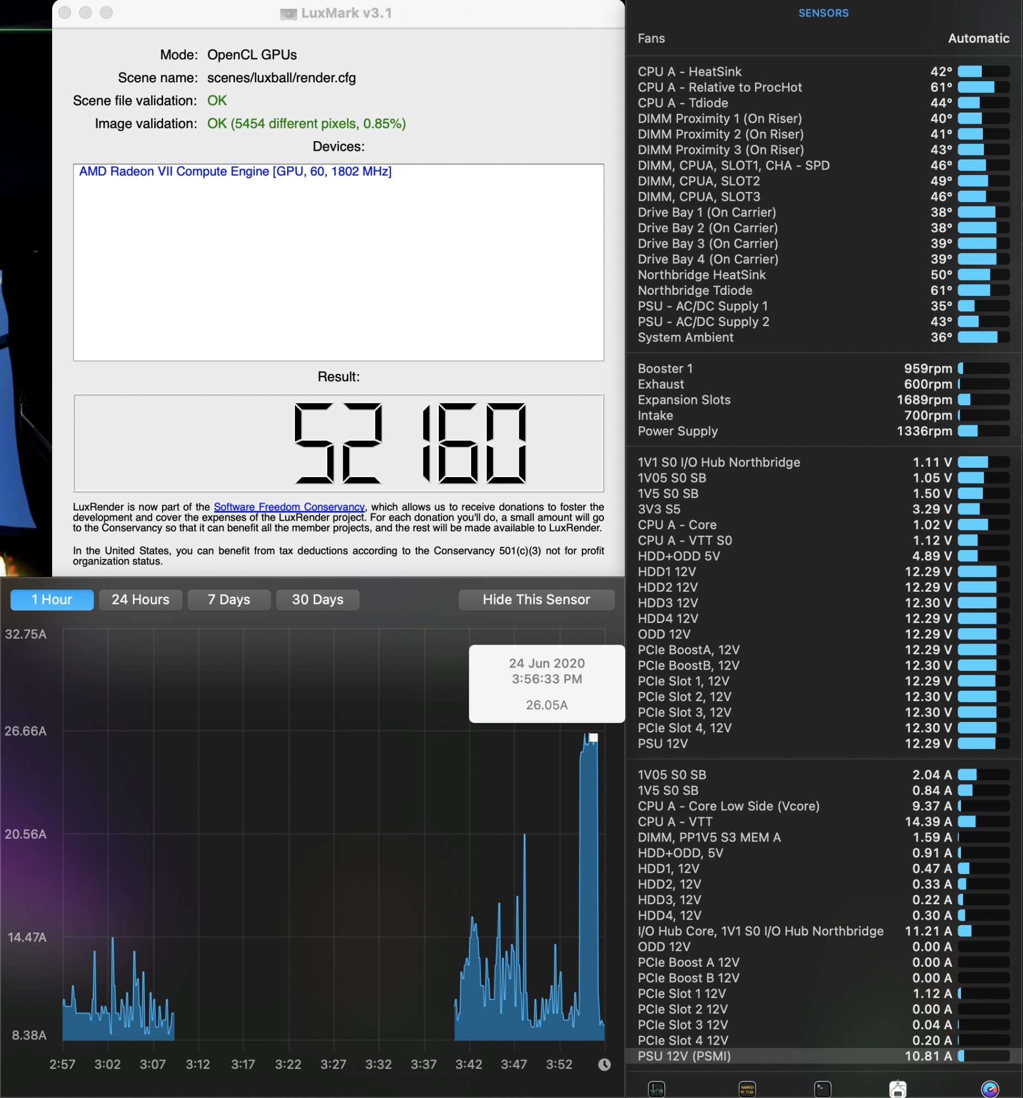Switch the graph to 30 Days
The image size is (1023, 1098).
(x=317, y=600)
